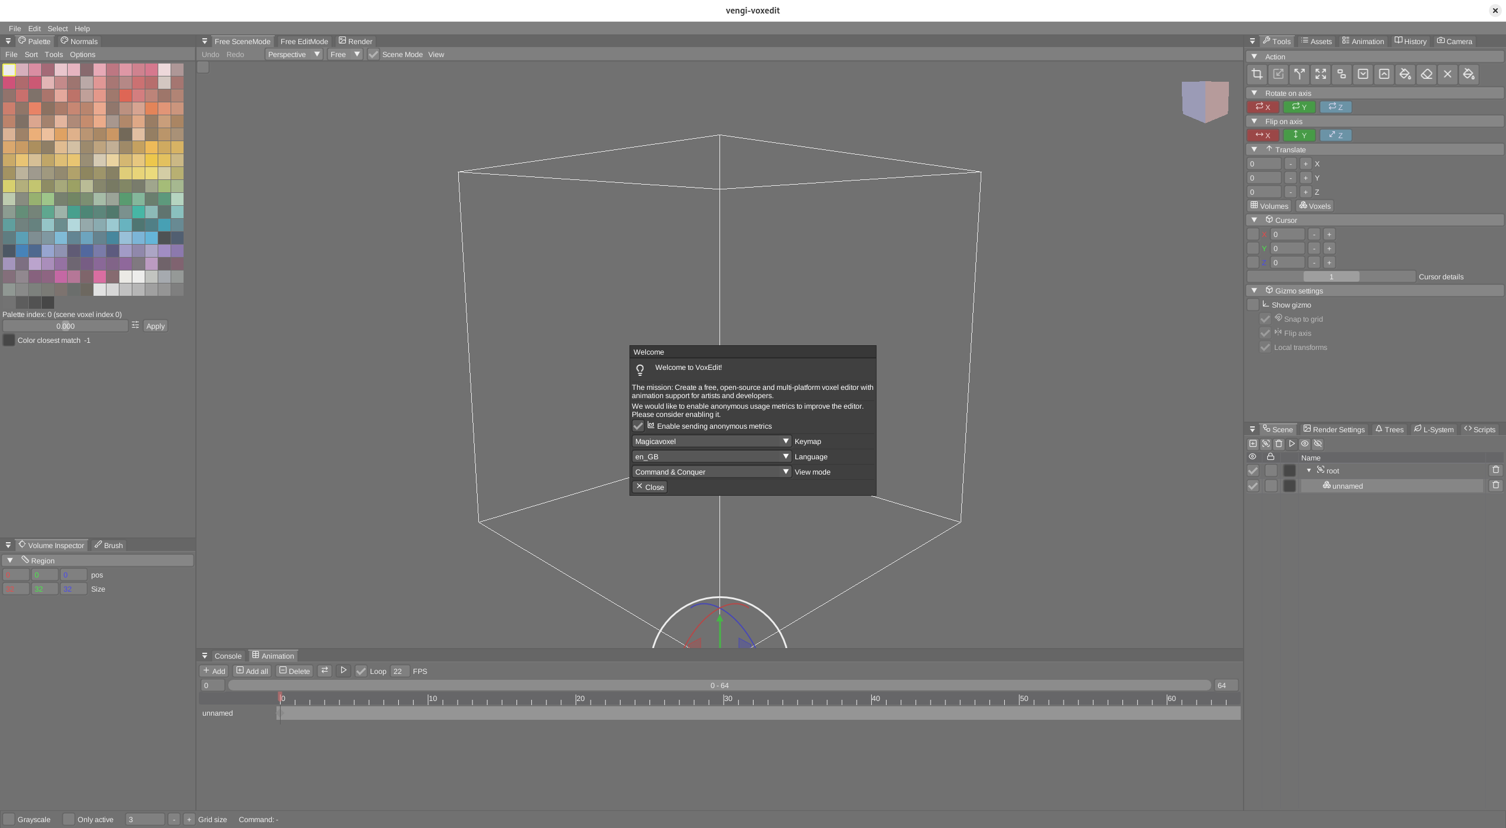Toggle visibility of the root node
The width and height of the screenshot is (1506, 828).
tap(1253, 470)
